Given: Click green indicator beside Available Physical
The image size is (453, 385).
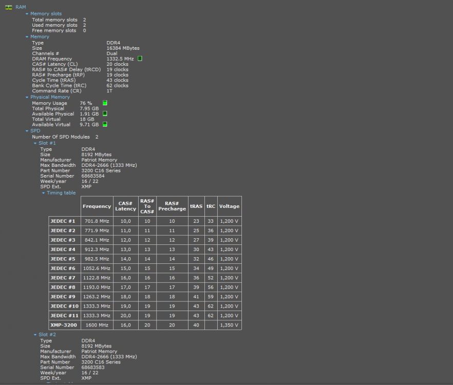Looking at the screenshot, I should pos(105,113).
